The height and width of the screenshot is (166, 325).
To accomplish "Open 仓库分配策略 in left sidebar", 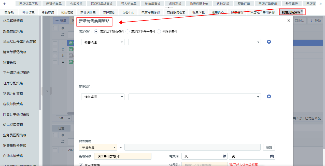I will click(x=13, y=83).
